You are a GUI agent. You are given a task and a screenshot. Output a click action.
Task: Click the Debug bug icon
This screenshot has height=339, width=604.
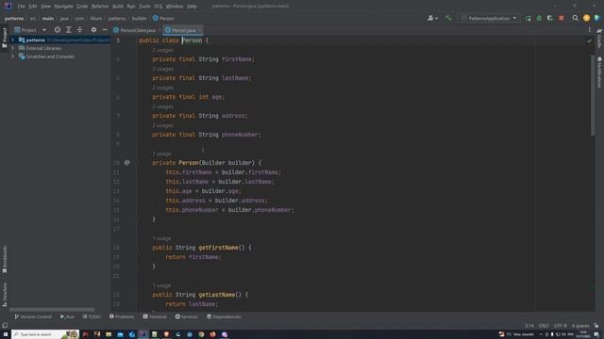(x=539, y=18)
